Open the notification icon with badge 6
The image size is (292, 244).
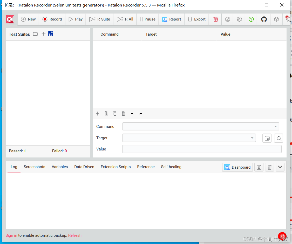[288, 19]
